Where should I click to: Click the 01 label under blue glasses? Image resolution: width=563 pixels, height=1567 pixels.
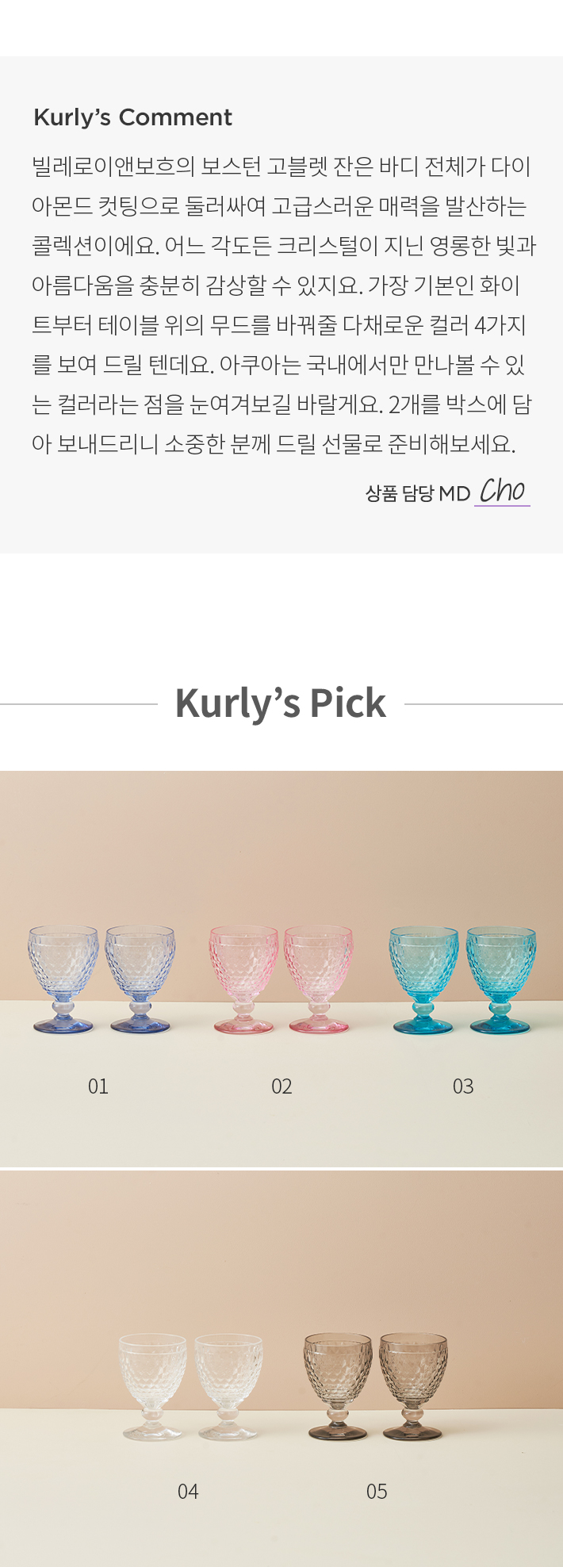pyautogui.click(x=98, y=1086)
